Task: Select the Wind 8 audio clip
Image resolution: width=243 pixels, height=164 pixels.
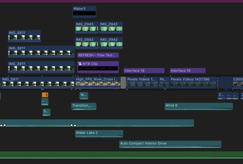Action: 199,106
